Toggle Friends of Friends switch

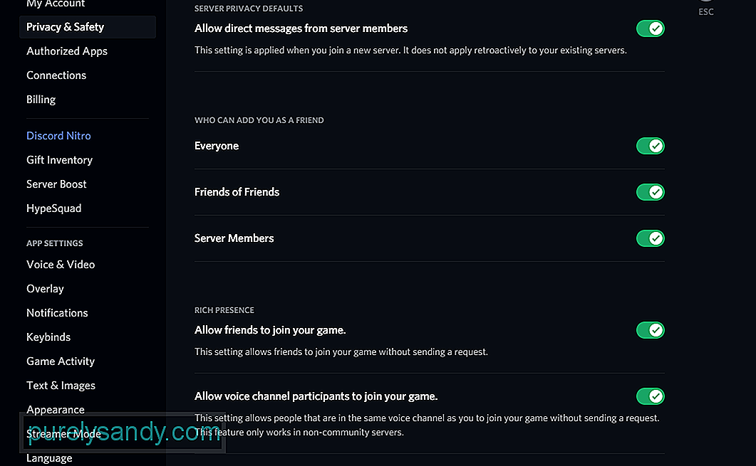click(x=650, y=192)
